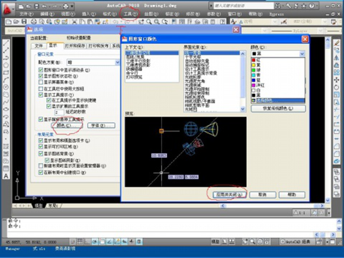Switch to the 打开和保存 tab
This screenshot has height=258, width=344.
coord(75,46)
